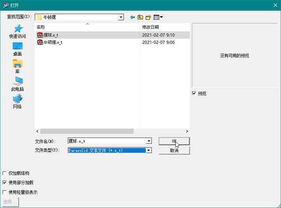This screenshot has width=281, height=208.
Task: Click the horizontal scrollbar thumb
Action: click(87, 131)
